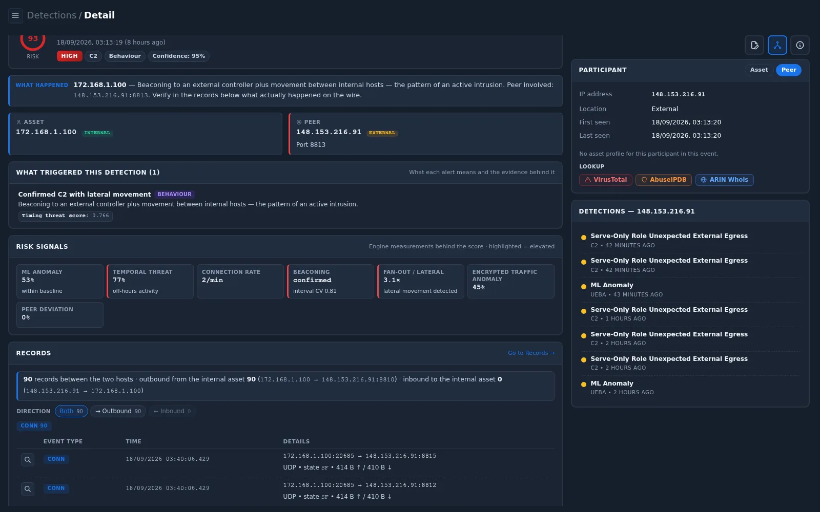This screenshot has height=512, width=820.
Task: Open ARIN Whois lookup
Action: (x=724, y=180)
